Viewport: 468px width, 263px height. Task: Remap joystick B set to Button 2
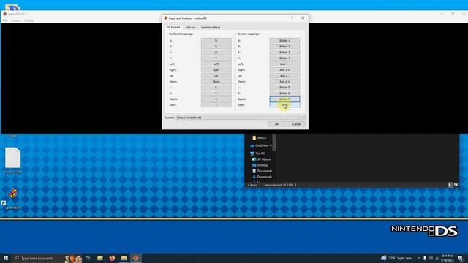point(284,47)
